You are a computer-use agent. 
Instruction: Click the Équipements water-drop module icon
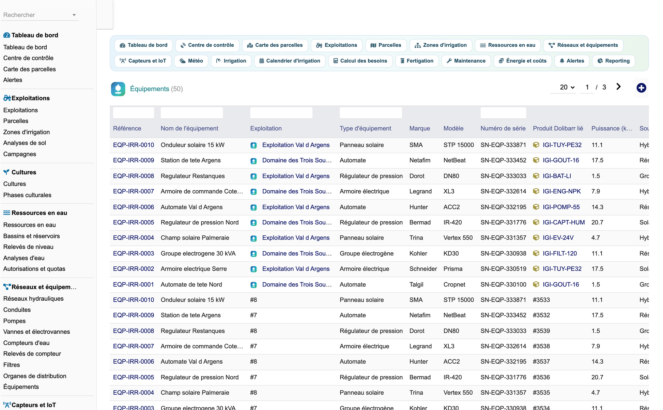click(118, 89)
